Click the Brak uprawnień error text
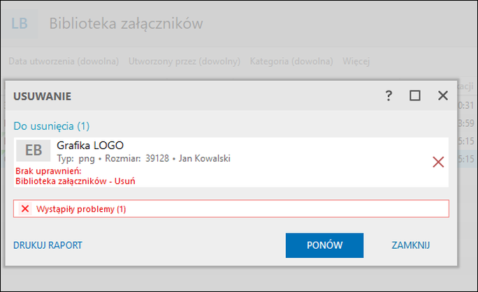Image resolution: width=478 pixels, height=292 pixels. tap(48, 171)
